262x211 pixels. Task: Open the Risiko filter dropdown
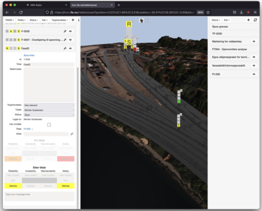[21, 20]
